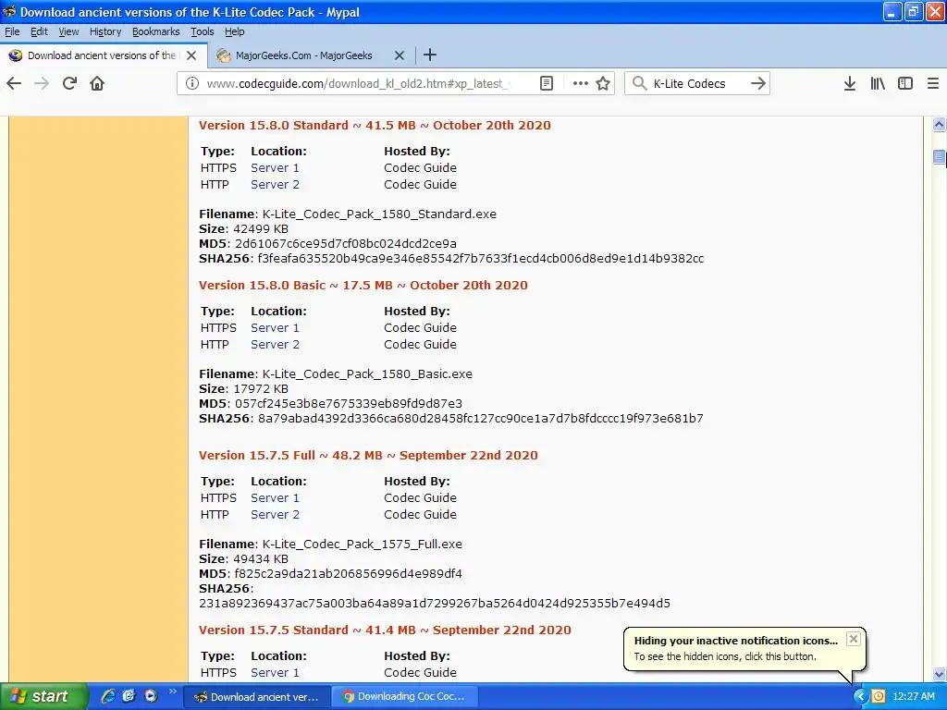The height and width of the screenshot is (710, 947).
Task: Click Server 1 for 15.7.5 Standard
Action: point(275,673)
